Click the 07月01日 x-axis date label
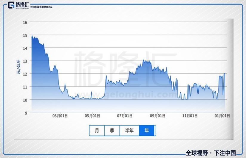 click(x=125, y=116)
